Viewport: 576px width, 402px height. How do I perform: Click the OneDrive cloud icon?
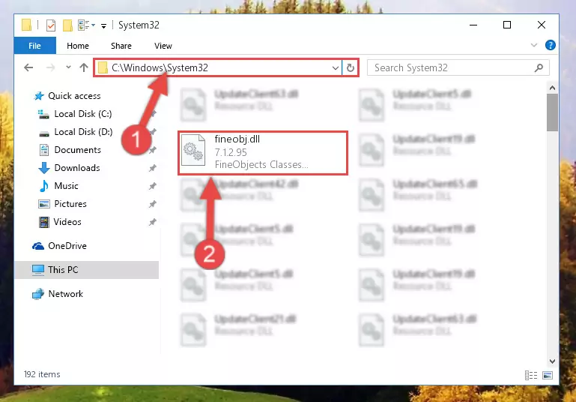[x=38, y=246]
